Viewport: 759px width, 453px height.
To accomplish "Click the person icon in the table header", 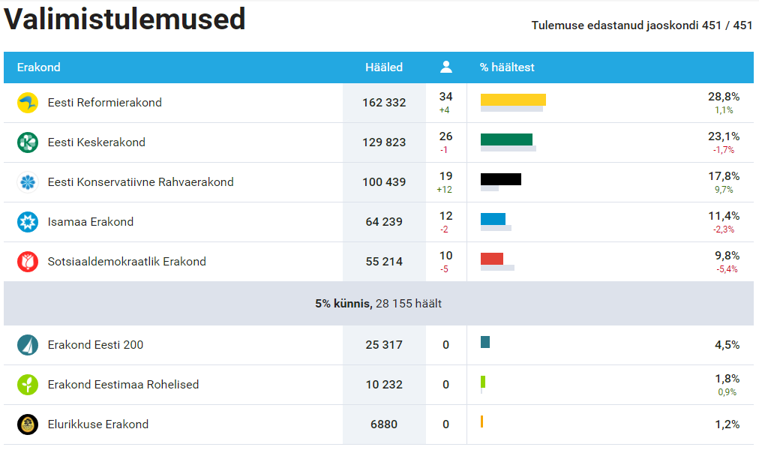I will [445, 67].
